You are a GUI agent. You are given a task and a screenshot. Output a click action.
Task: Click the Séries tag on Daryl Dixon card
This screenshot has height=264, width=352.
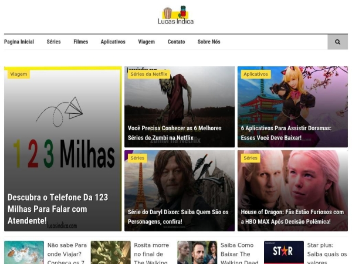[137, 158]
